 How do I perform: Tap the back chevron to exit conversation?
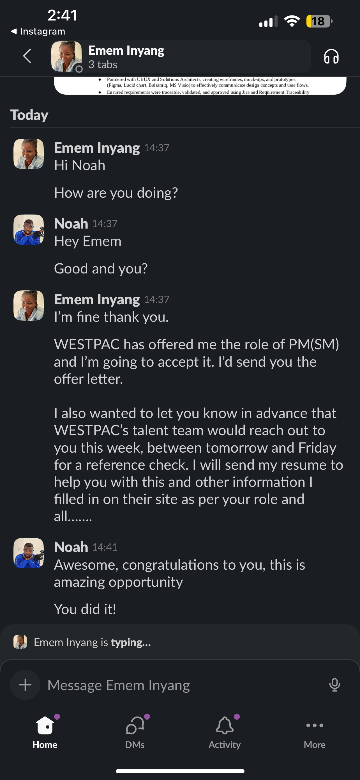click(27, 56)
